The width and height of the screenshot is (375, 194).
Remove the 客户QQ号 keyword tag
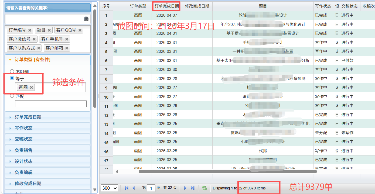80,30
